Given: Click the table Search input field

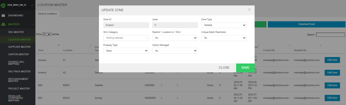Looking at the screenshot, I should [330, 35].
